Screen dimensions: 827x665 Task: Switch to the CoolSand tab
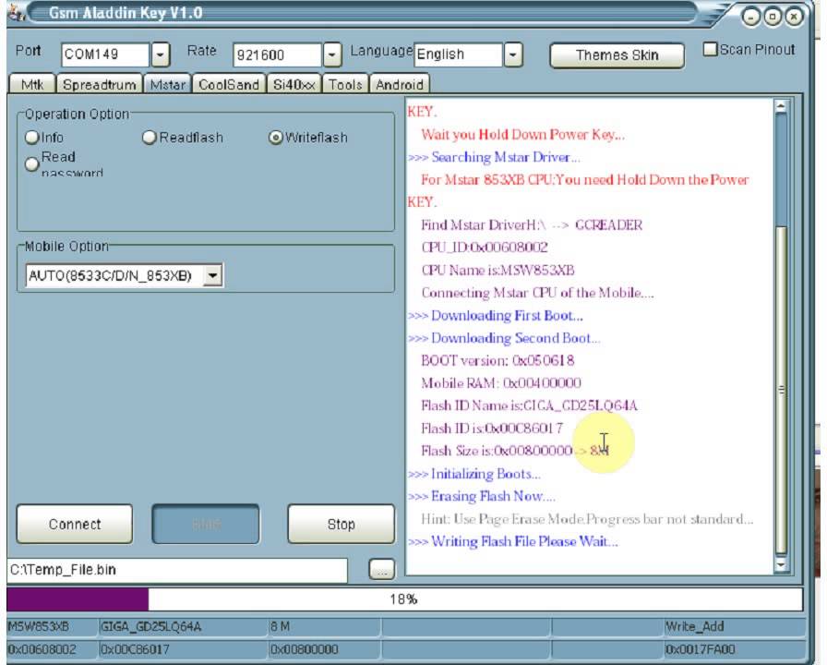coord(229,84)
